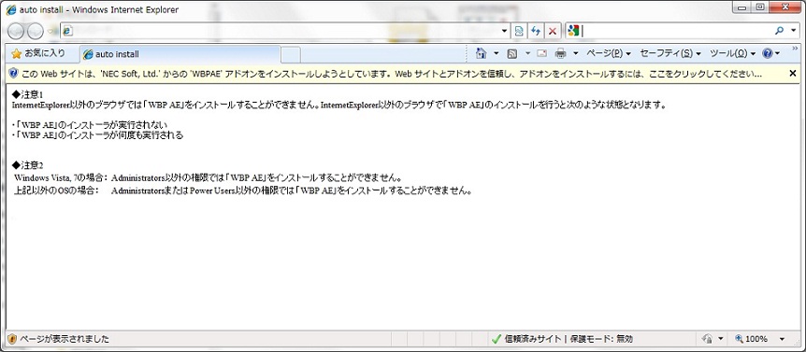Maximize the Internet Explorer window
The width and height of the screenshot is (806, 352).
(x=760, y=7)
